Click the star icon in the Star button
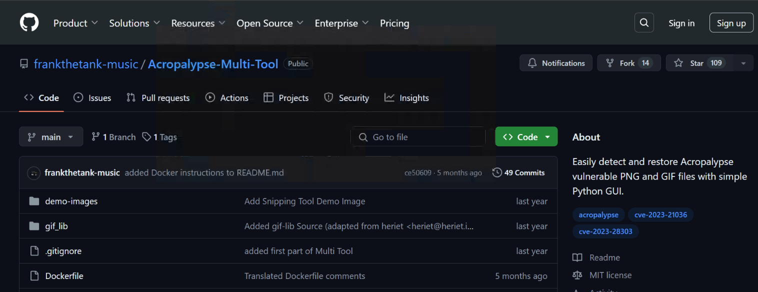 point(678,63)
